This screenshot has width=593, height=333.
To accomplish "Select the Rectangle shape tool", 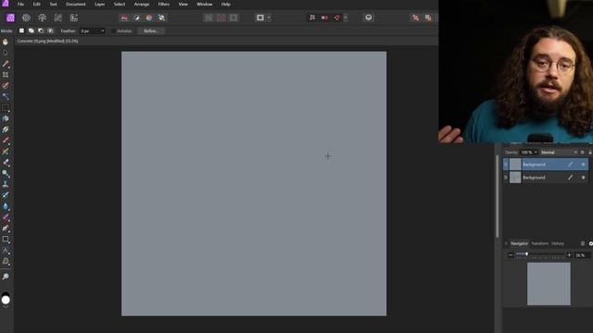I will click(x=6, y=239).
